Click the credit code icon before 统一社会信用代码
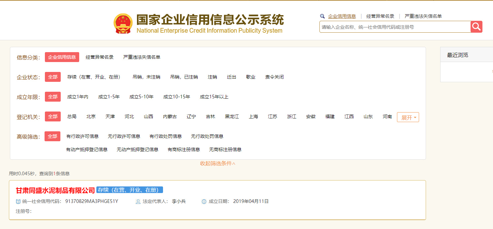This screenshot has width=493, height=229. point(18,202)
